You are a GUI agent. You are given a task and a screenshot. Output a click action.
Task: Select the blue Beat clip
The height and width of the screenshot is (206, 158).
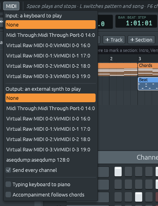[x=148, y=84]
